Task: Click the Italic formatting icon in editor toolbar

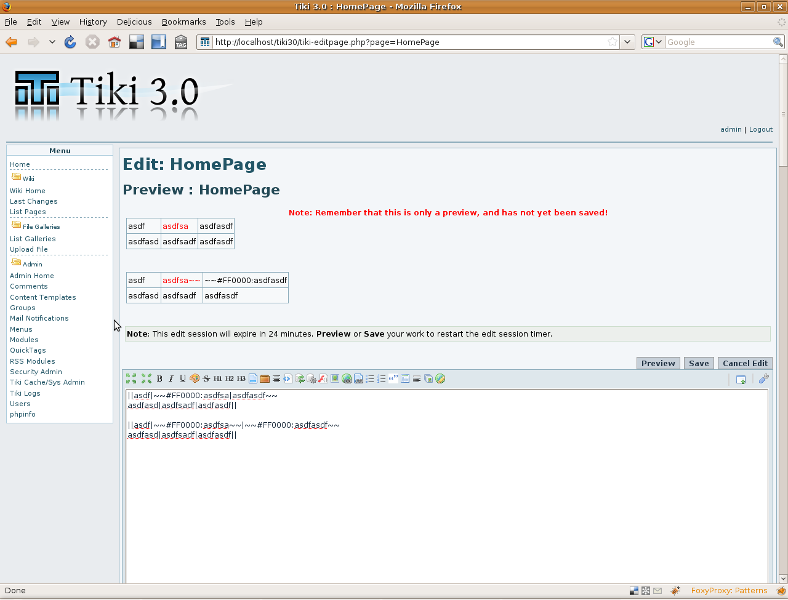Action: tap(171, 379)
